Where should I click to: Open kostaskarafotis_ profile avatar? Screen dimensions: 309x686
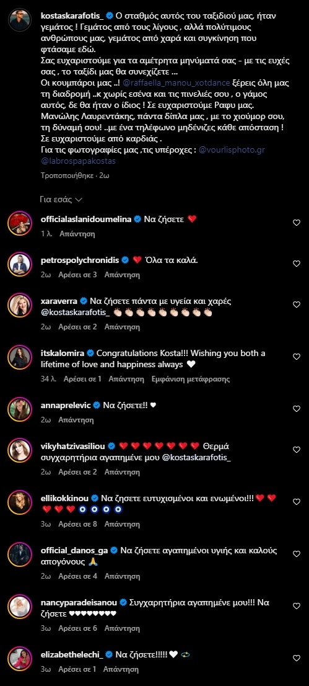20,20
